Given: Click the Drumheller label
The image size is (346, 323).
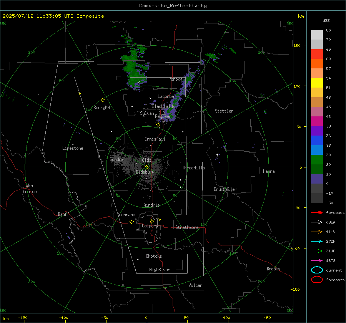Looking at the screenshot, I should pos(225,189).
